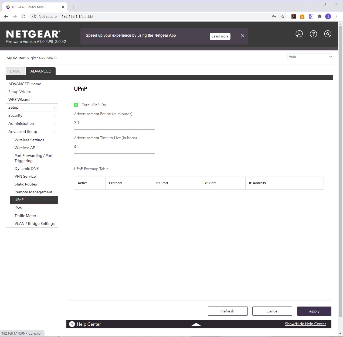Click Show/Hide Help Center link
The height and width of the screenshot is (337, 343).
[305, 324]
